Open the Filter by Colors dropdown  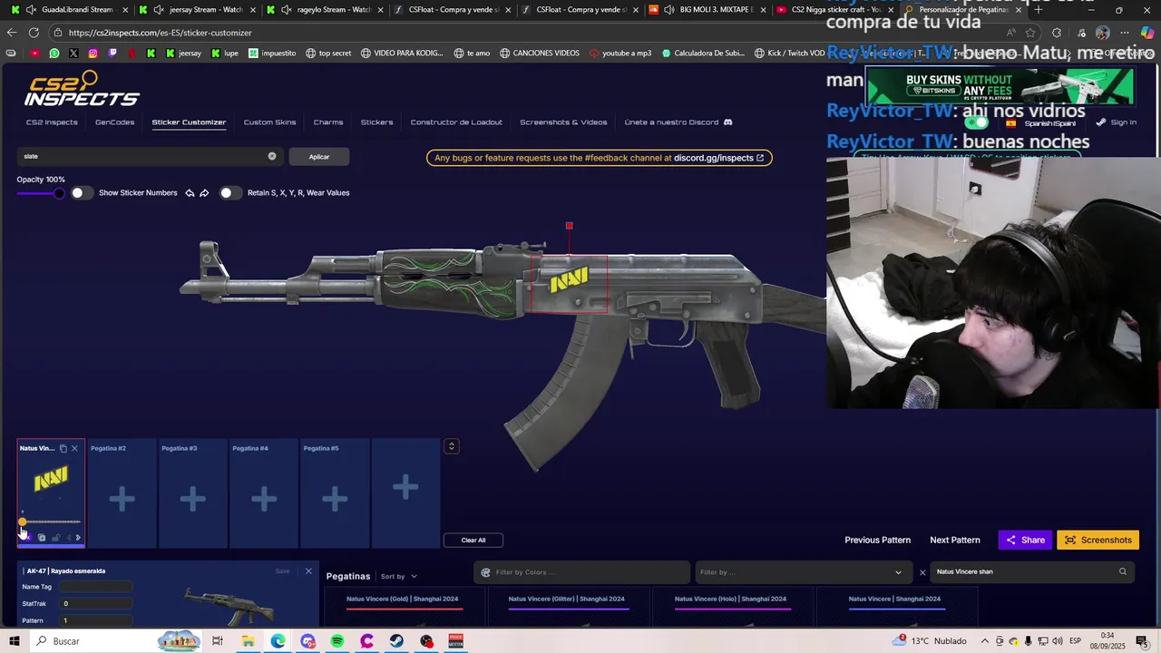581,572
